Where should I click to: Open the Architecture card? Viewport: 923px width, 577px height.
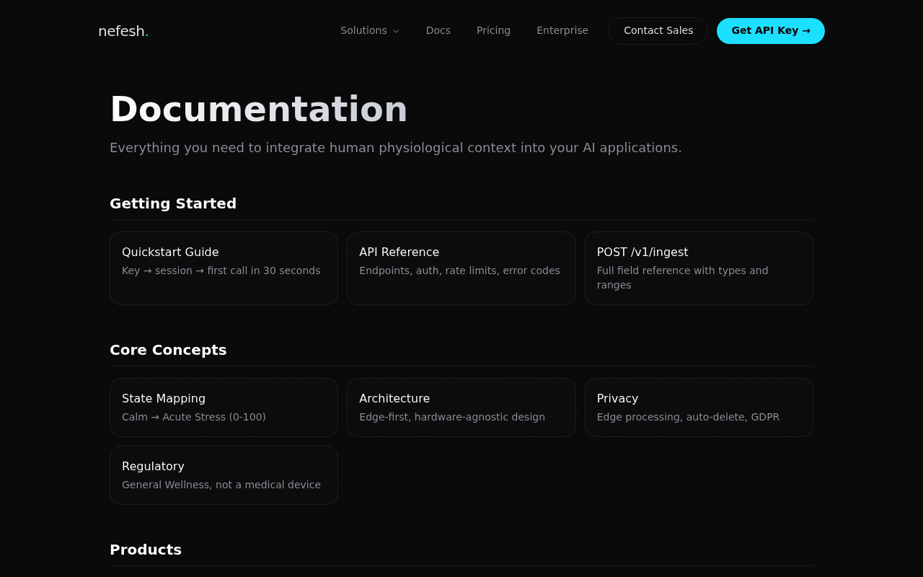[461, 408]
